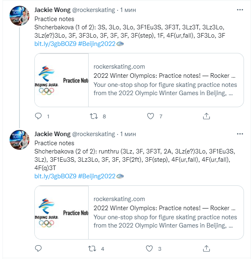Image resolution: width=251 pixels, height=259 pixels.
Task: Like the first practice notes tweet
Action: point(150,116)
